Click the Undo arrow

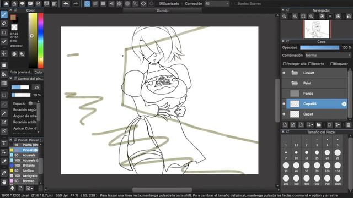point(66,4)
